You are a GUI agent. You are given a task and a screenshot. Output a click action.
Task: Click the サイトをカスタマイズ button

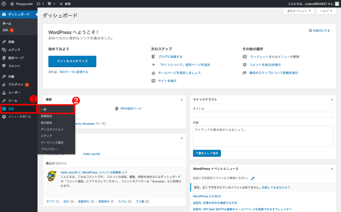(x=72, y=61)
